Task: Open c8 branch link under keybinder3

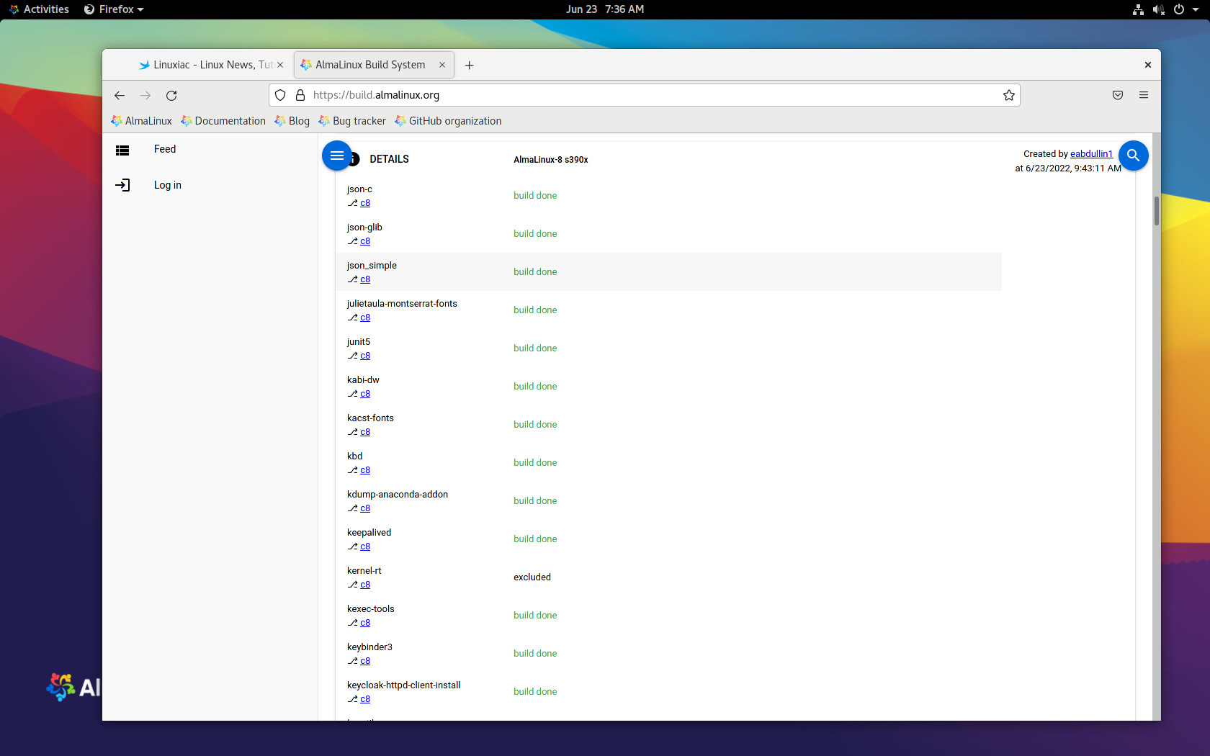Action: (x=365, y=661)
